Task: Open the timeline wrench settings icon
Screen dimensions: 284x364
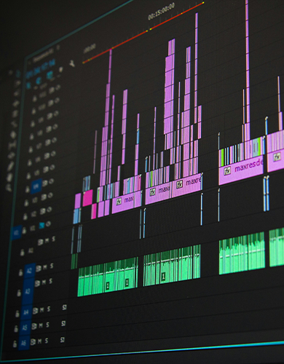Action: click(x=72, y=63)
